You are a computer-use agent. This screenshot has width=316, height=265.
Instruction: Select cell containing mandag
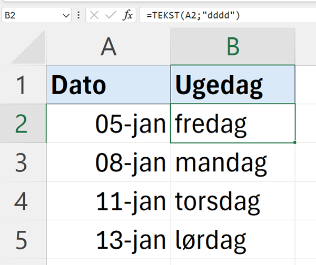(x=232, y=162)
